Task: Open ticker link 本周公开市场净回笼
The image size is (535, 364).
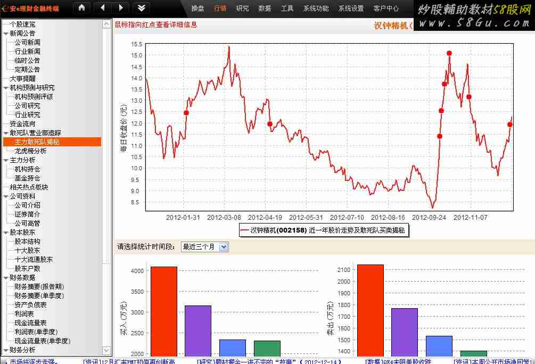Action: click(492, 361)
